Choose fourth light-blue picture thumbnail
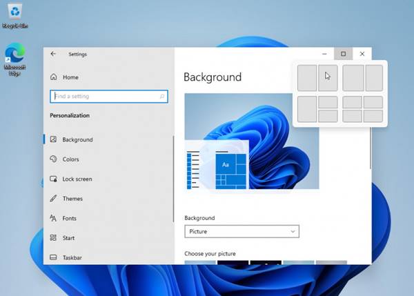The image size is (414, 296). point(299,262)
